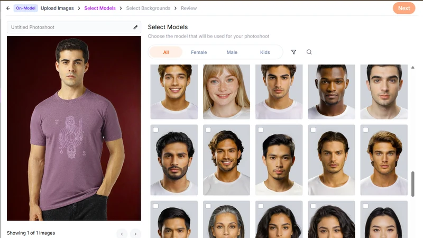Tick checkbox on brown-haired male with middle part
This screenshot has width=423, height=238.
pos(313,130)
